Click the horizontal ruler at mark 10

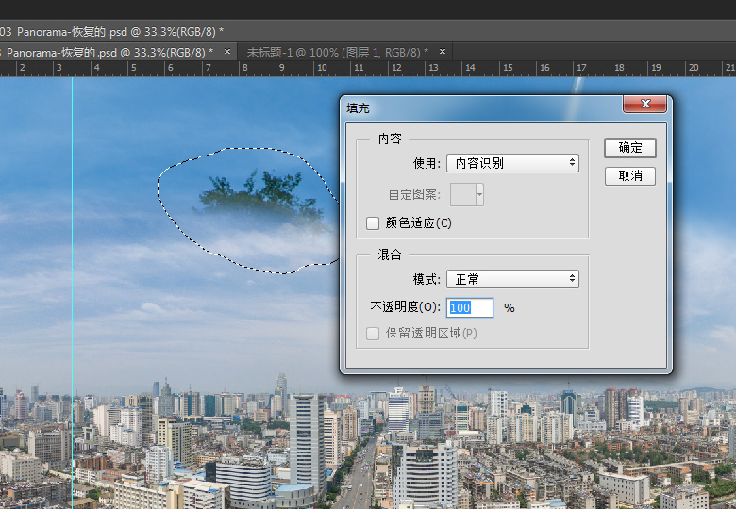point(322,69)
